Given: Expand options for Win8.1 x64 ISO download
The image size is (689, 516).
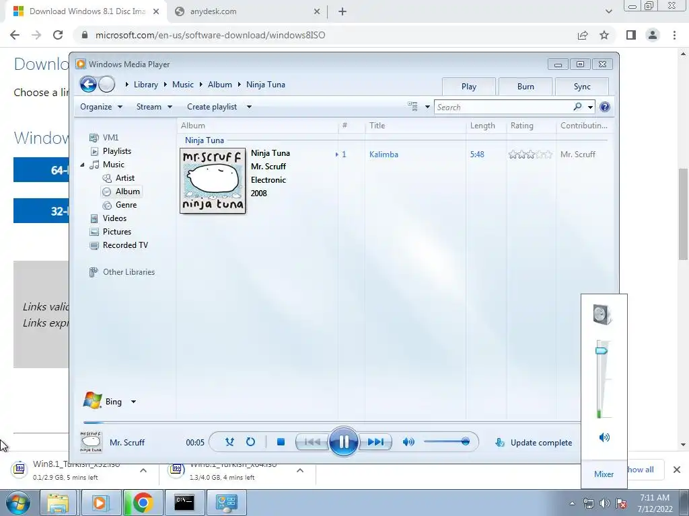Looking at the screenshot, I should click(x=300, y=470).
